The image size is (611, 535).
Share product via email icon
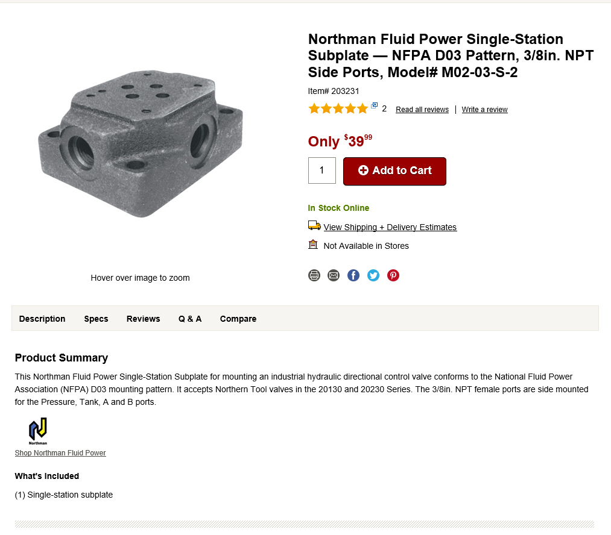click(x=334, y=275)
